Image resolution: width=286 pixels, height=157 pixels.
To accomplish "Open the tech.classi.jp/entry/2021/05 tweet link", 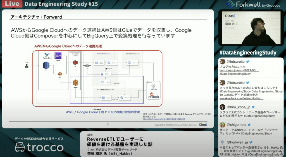I will tap(239, 70).
